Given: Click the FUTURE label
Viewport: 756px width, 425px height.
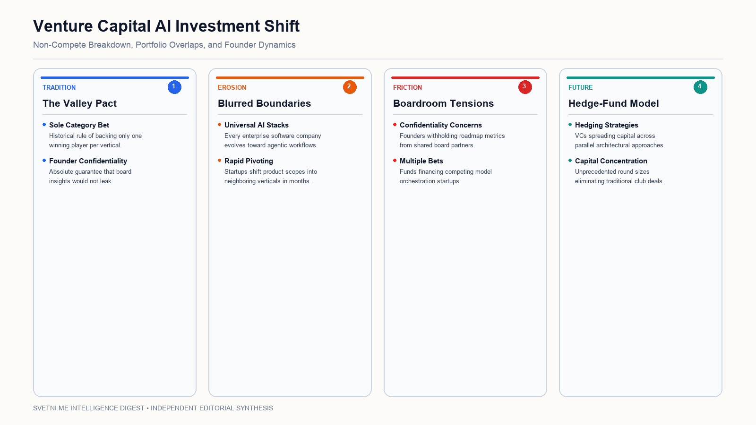Looking at the screenshot, I should [580, 87].
